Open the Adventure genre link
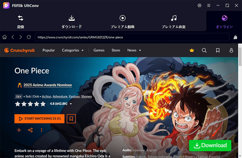 60,96
